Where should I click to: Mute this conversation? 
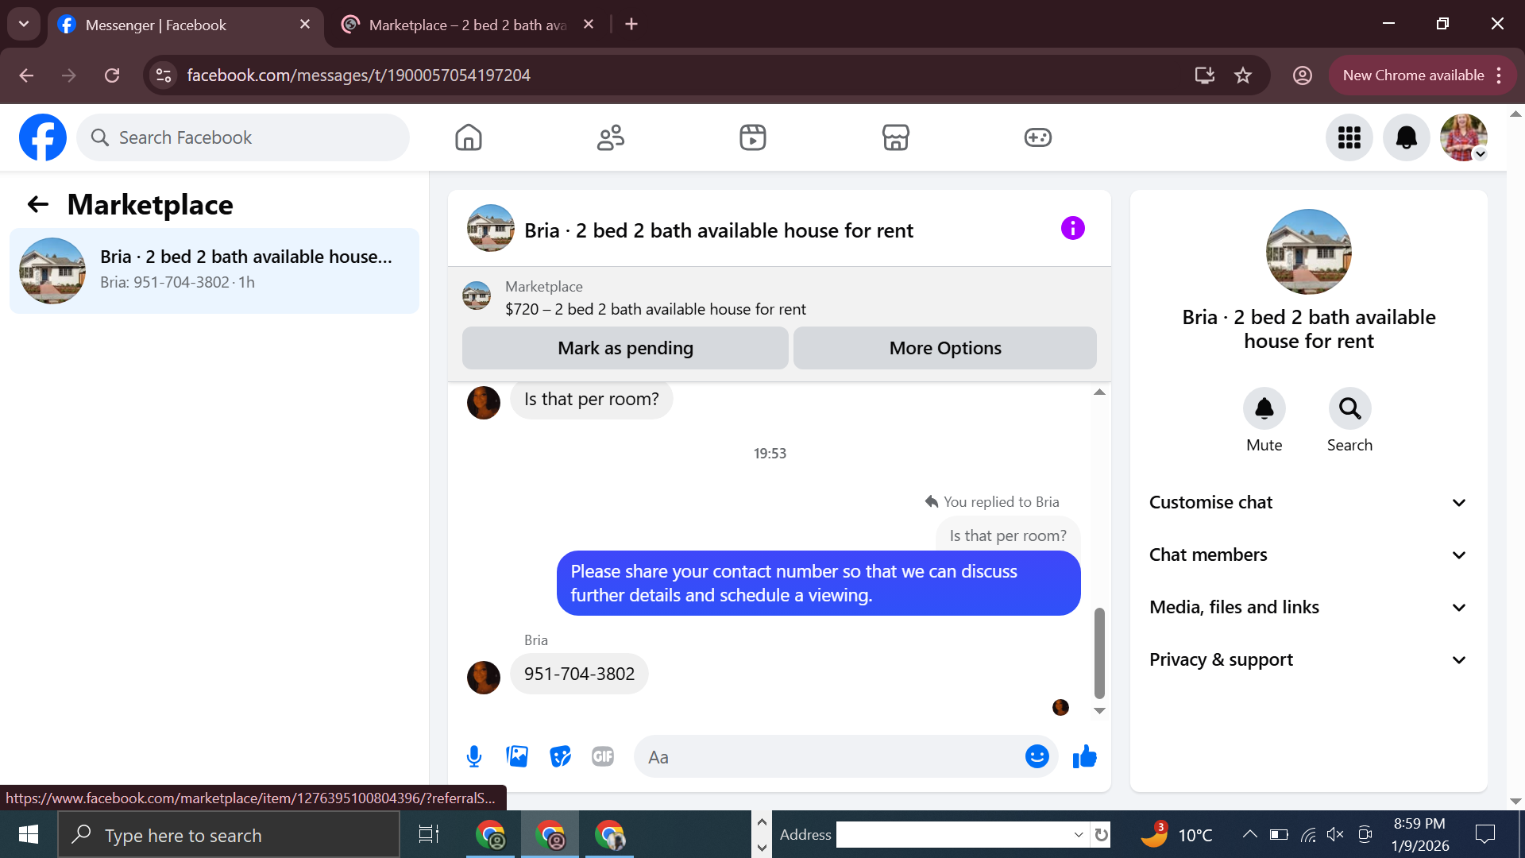coord(1264,408)
